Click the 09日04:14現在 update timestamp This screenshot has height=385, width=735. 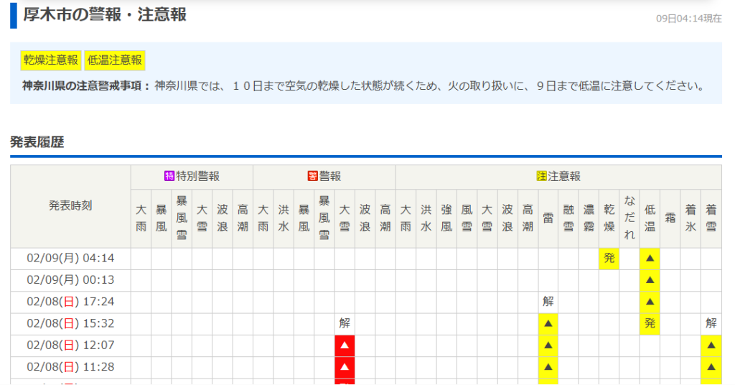688,19
